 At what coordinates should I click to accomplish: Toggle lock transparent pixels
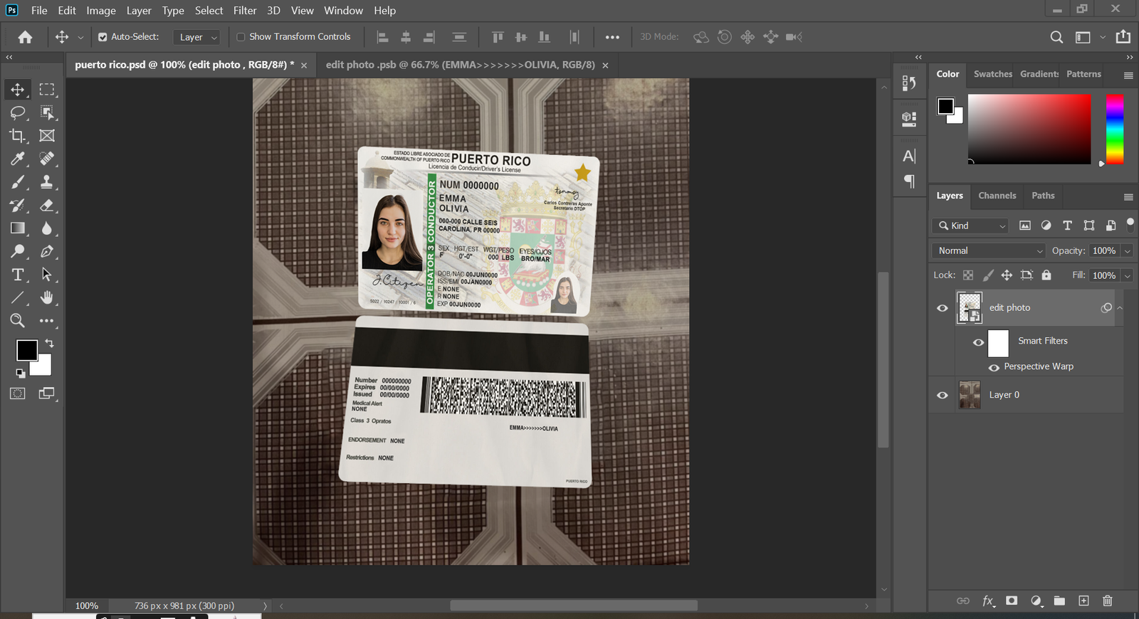(x=968, y=275)
